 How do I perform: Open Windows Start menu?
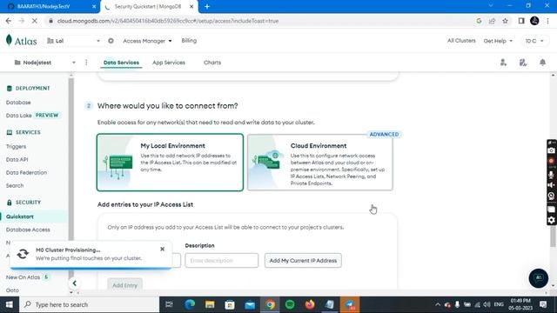coord(10,304)
